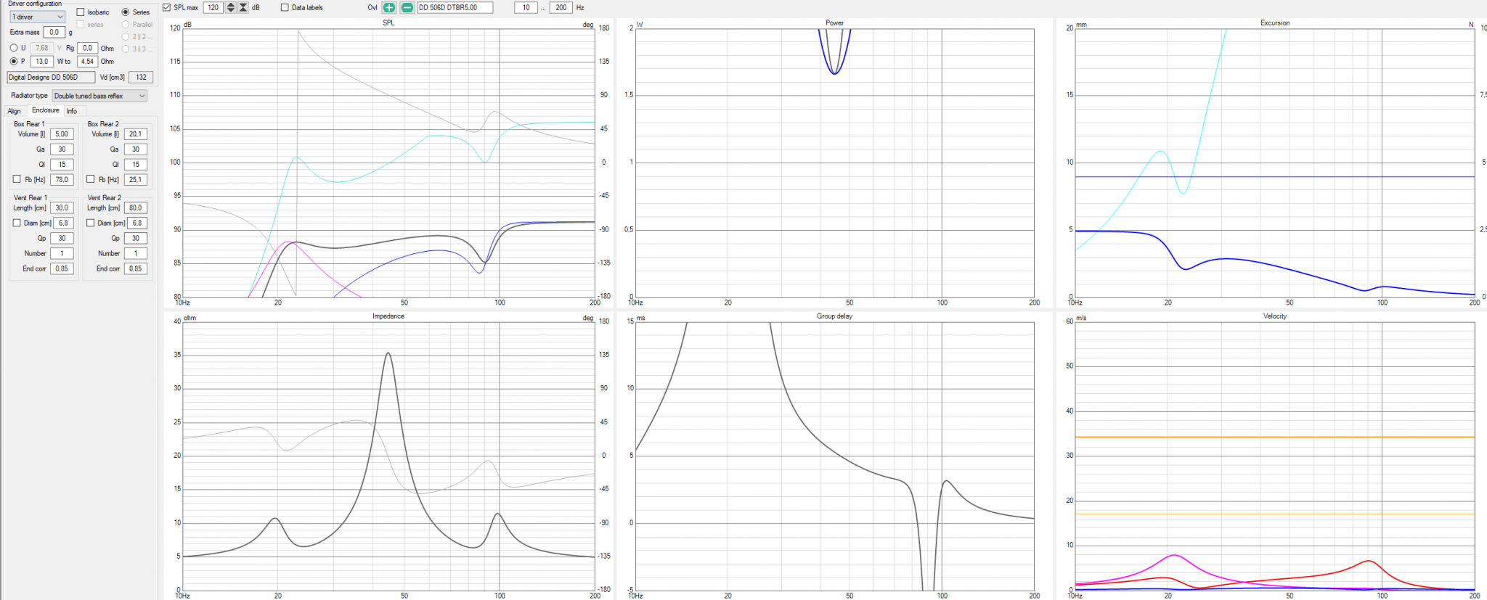The image size is (1487, 600).
Task: Select U voltage radio button
Action: point(14,48)
